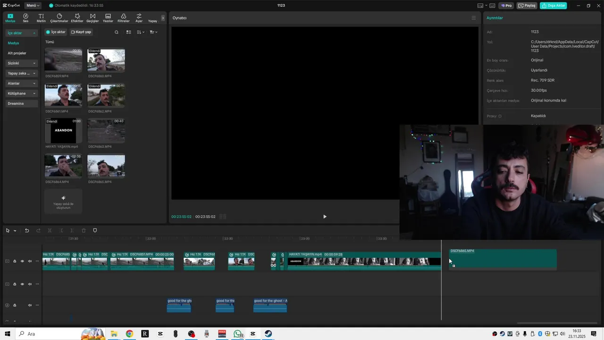
Task: Open the media filter dropdown
Action: tap(153, 32)
